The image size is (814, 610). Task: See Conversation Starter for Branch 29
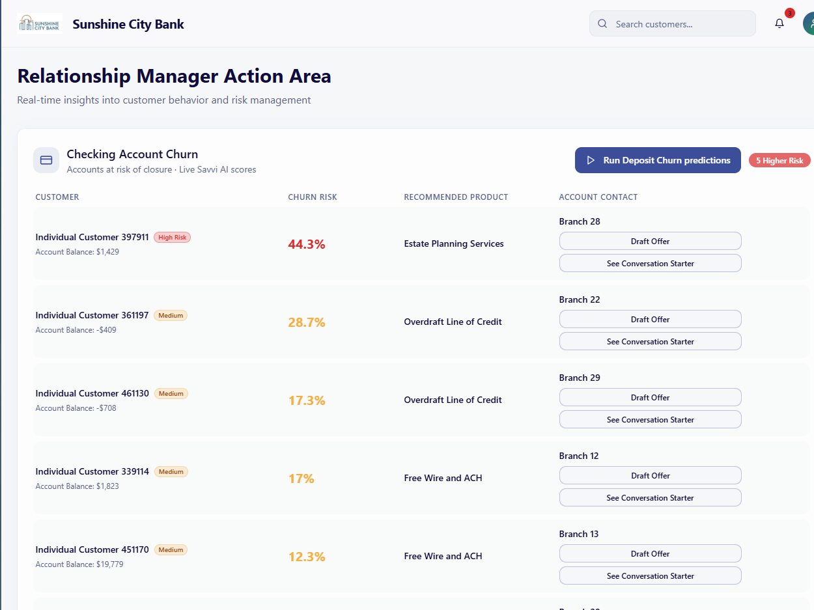[650, 419]
